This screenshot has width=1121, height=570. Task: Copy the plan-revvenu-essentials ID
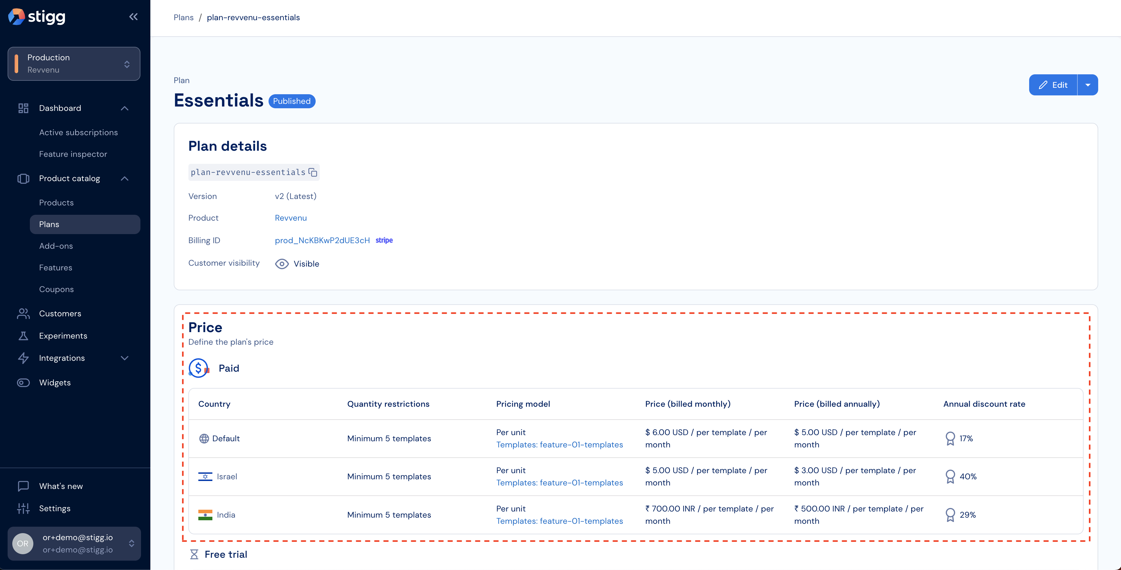click(312, 172)
